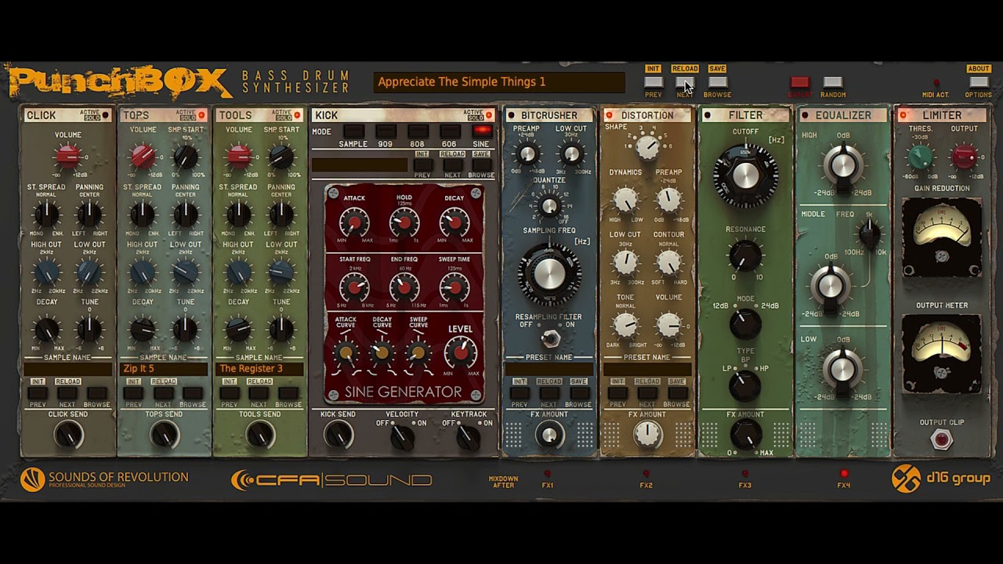
Task: Toggle the TOOLS module active LED
Action: [297, 115]
